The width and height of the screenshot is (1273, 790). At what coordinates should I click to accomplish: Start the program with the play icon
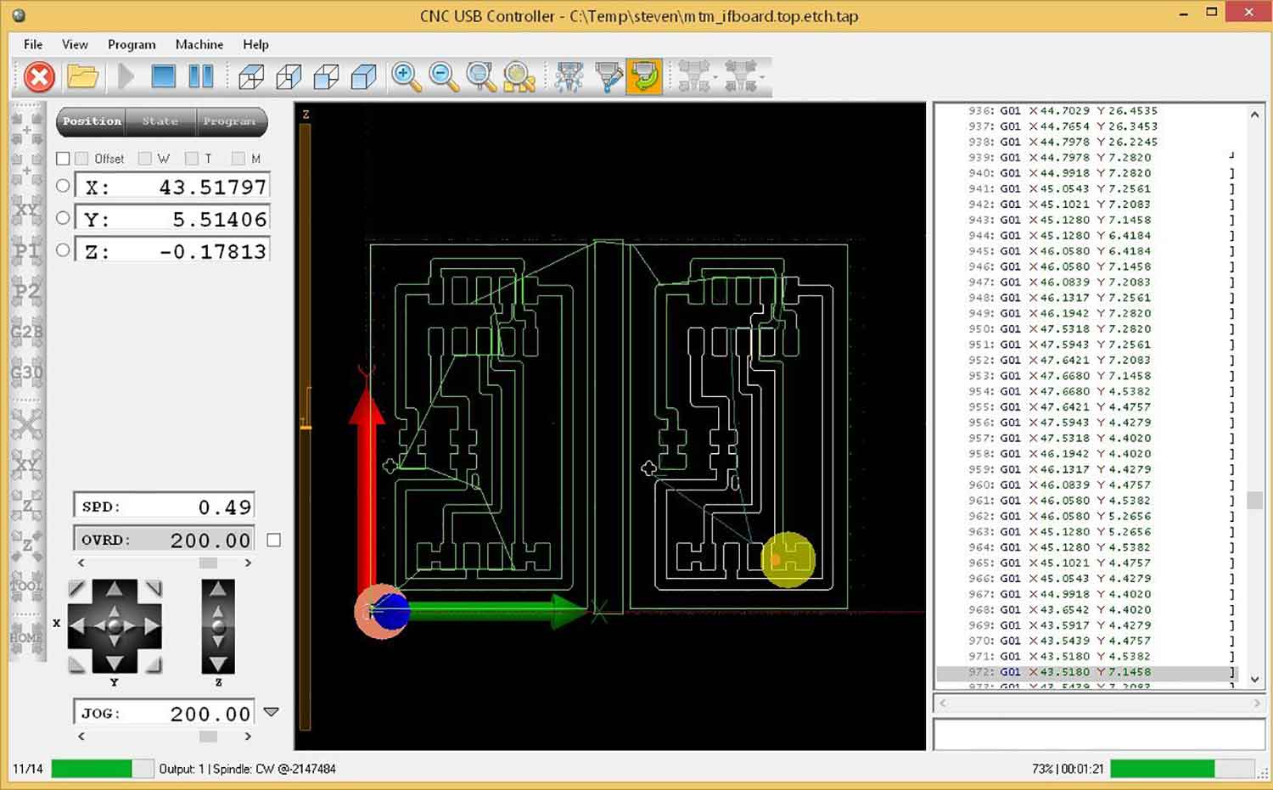click(x=126, y=77)
